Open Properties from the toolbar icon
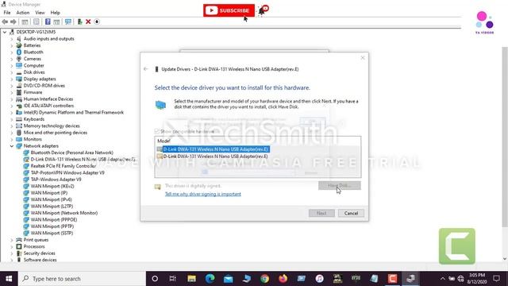 (37, 21)
